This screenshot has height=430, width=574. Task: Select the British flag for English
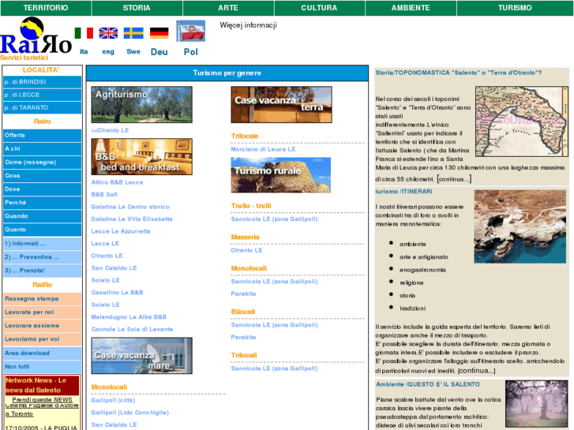(x=108, y=33)
